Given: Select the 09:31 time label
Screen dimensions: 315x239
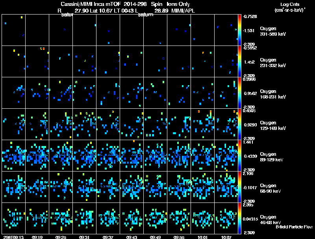Looking at the screenshot, I should [85, 237].
